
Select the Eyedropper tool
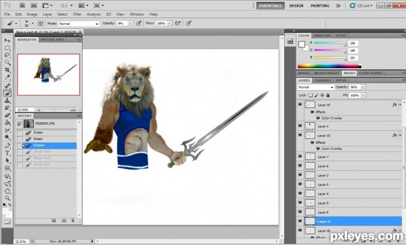(7, 77)
